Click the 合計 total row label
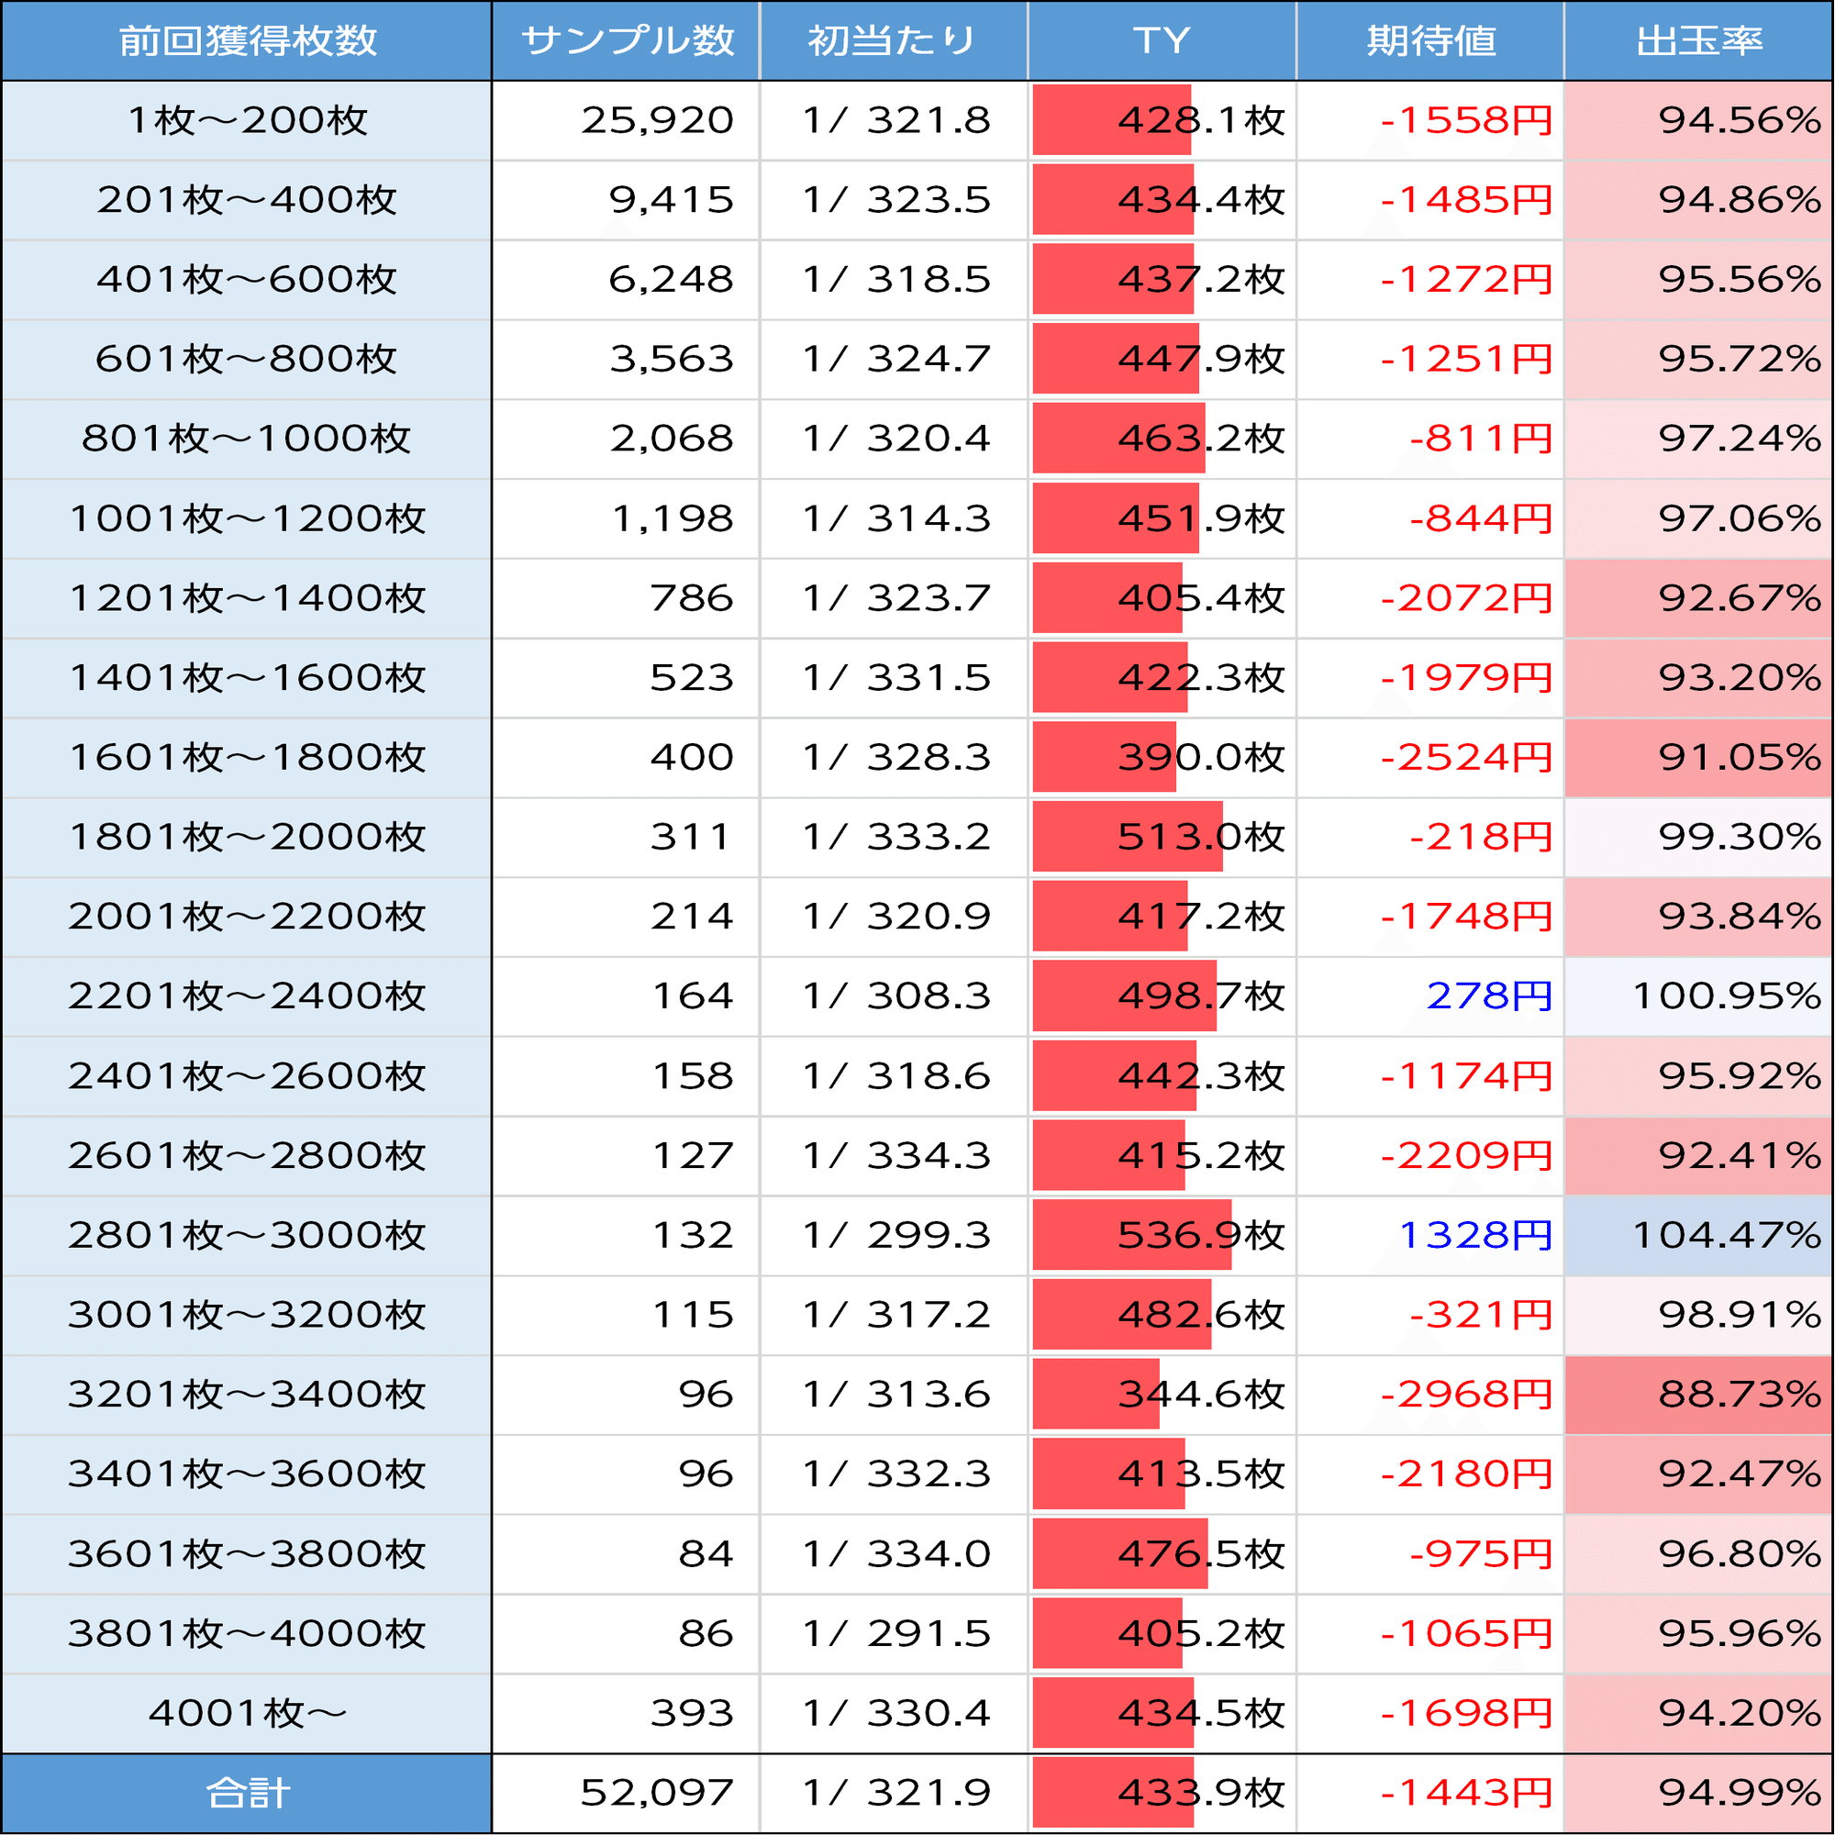 247,1793
